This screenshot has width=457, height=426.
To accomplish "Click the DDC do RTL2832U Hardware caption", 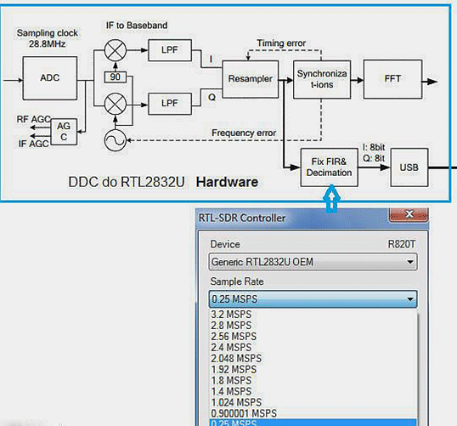I will tap(163, 182).
